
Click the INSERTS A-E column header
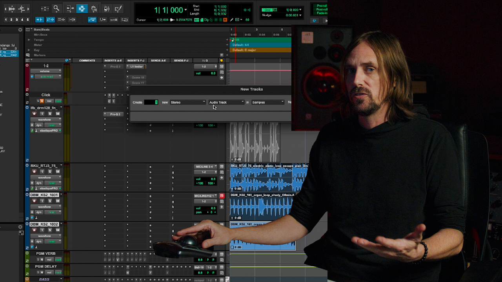point(113,60)
